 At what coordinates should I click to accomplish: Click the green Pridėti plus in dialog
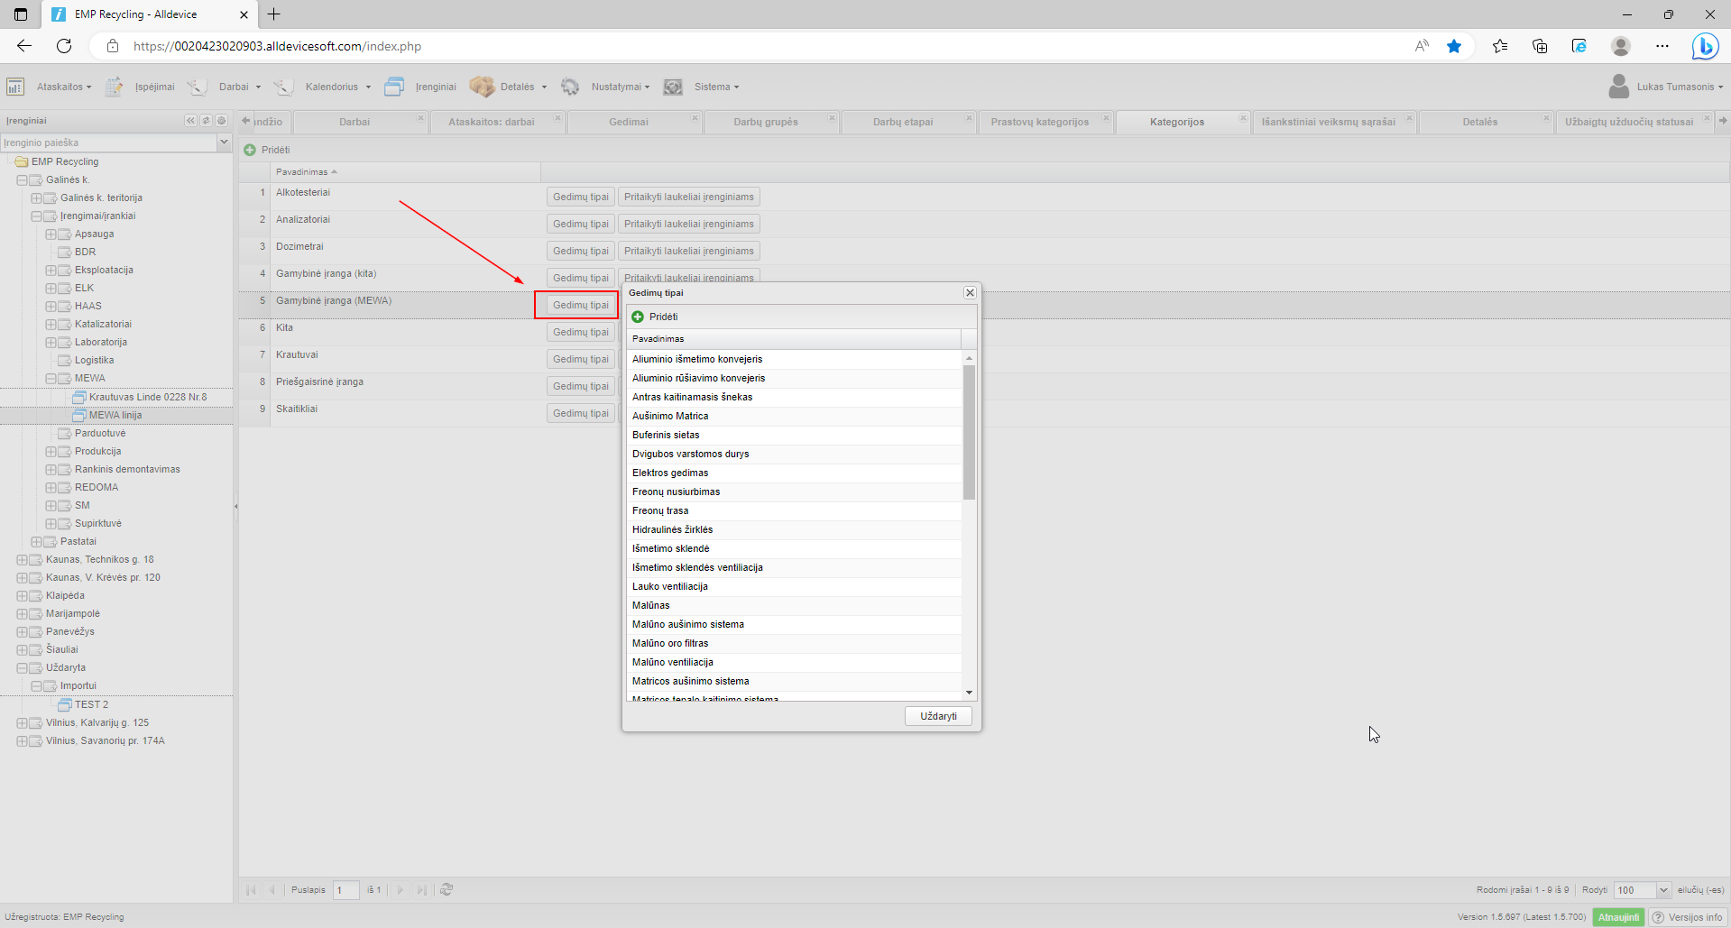click(x=638, y=317)
